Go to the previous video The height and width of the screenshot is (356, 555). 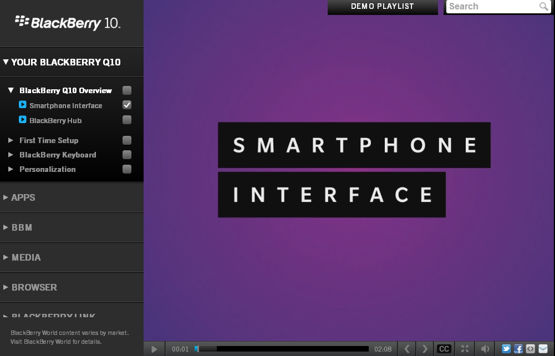pyautogui.click(x=407, y=349)
